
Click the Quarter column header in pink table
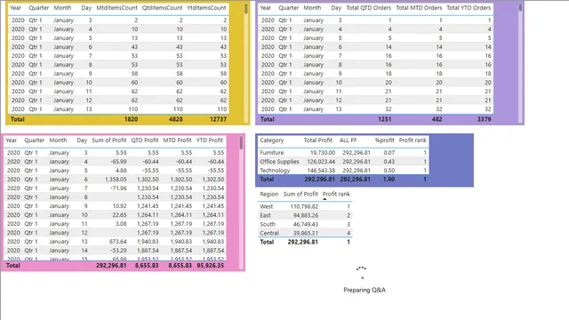click(35, 140)
